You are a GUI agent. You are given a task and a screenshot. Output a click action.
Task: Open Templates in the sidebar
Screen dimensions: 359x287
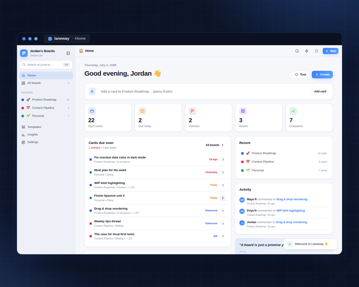click(46, 127)
